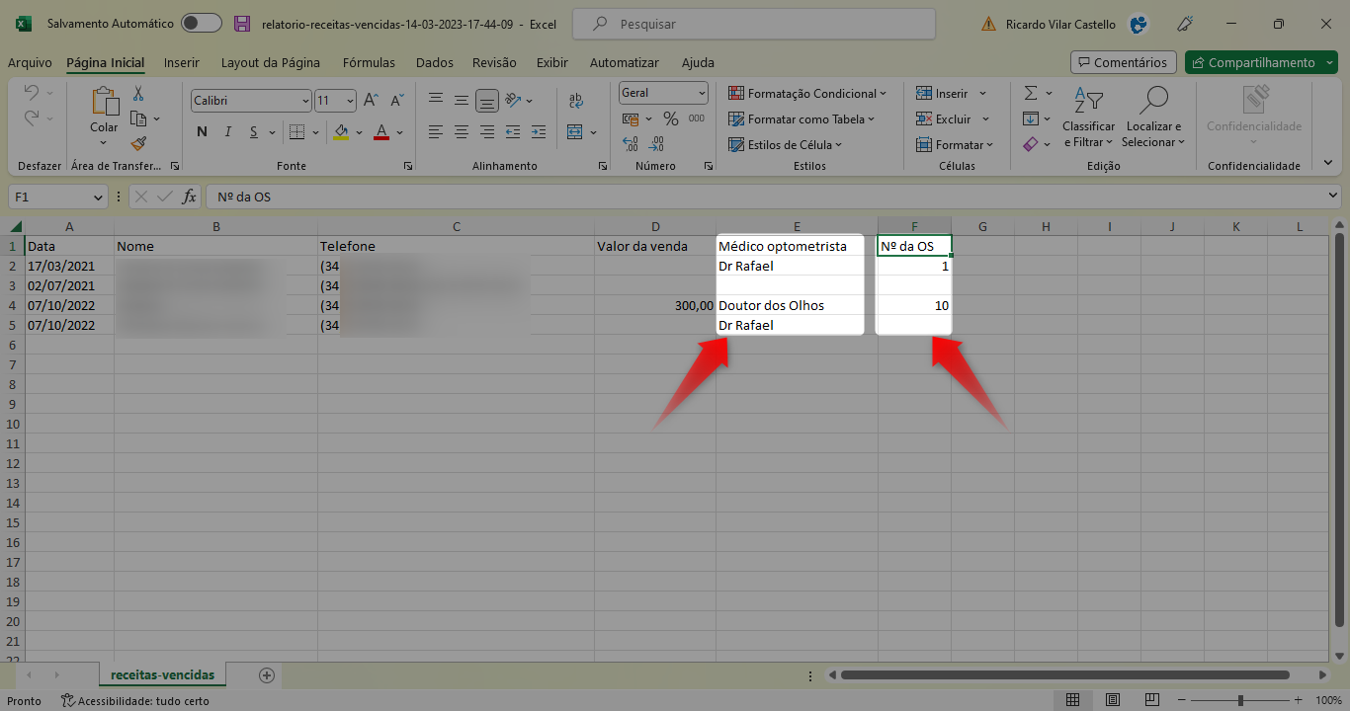The image size is (1350, 711).
Task: Click the Percent style icon
Action: pos(670,118)
